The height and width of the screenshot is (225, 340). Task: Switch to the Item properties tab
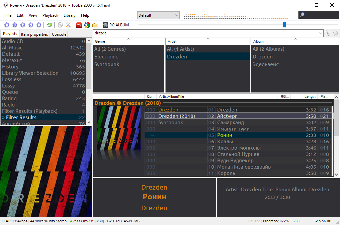[34, 34]
